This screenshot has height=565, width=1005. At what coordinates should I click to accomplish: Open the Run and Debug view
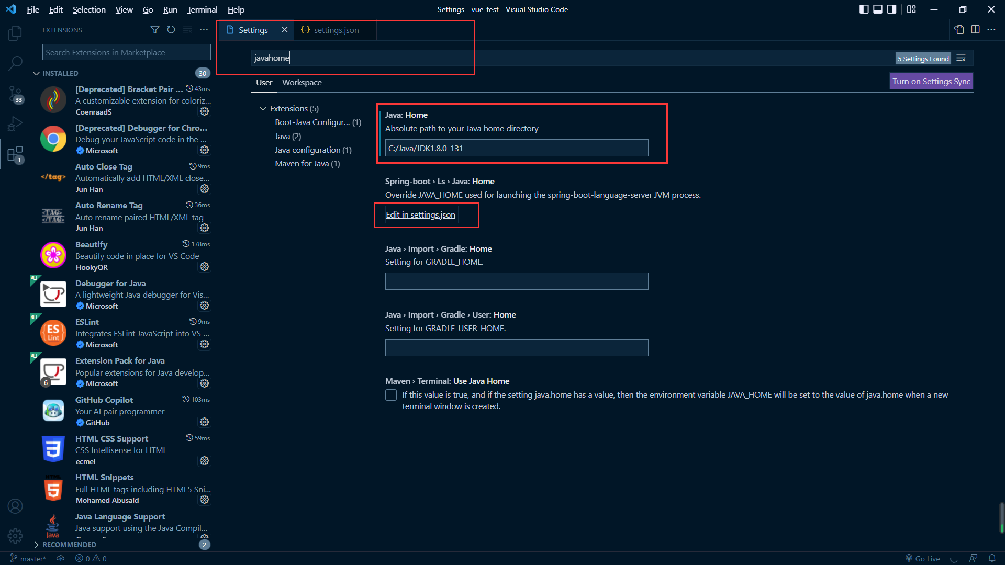15,124
